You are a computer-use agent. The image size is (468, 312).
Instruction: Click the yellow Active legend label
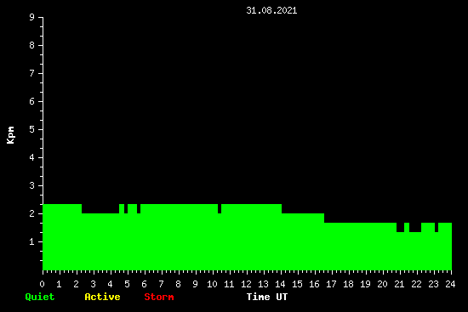coord(102,297)
